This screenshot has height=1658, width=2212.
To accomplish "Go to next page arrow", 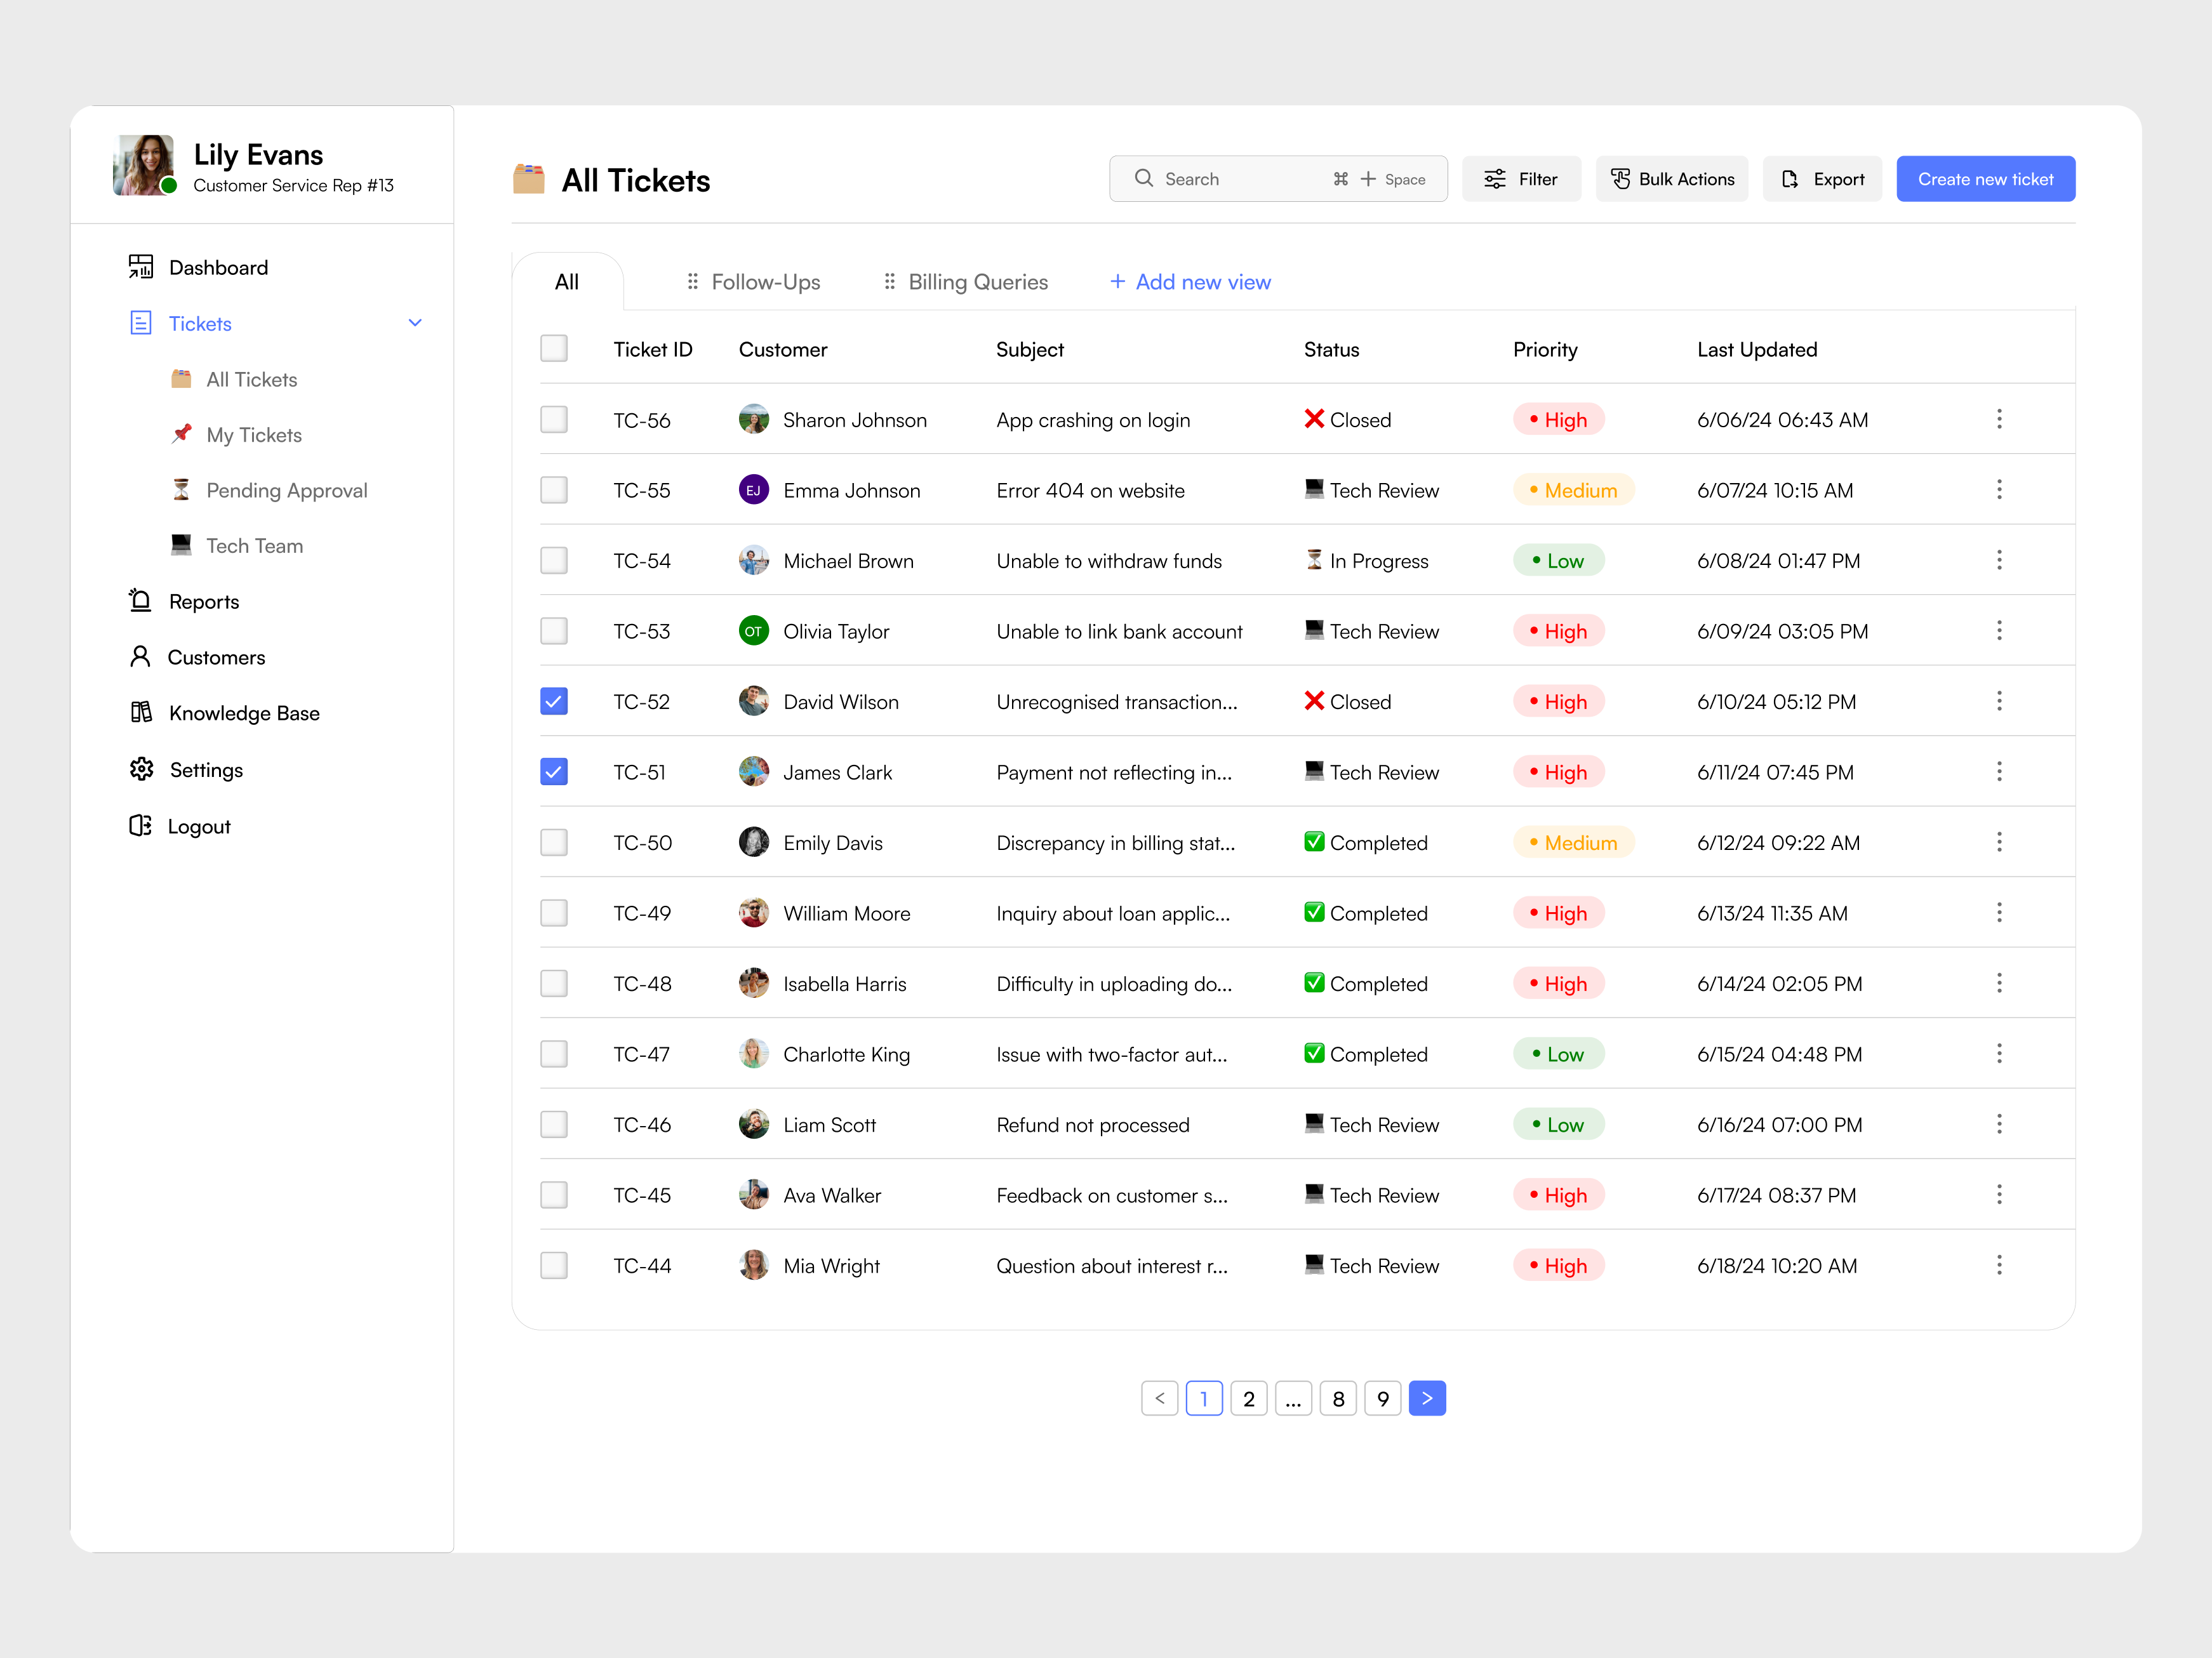I will tap(1427, 1398).
